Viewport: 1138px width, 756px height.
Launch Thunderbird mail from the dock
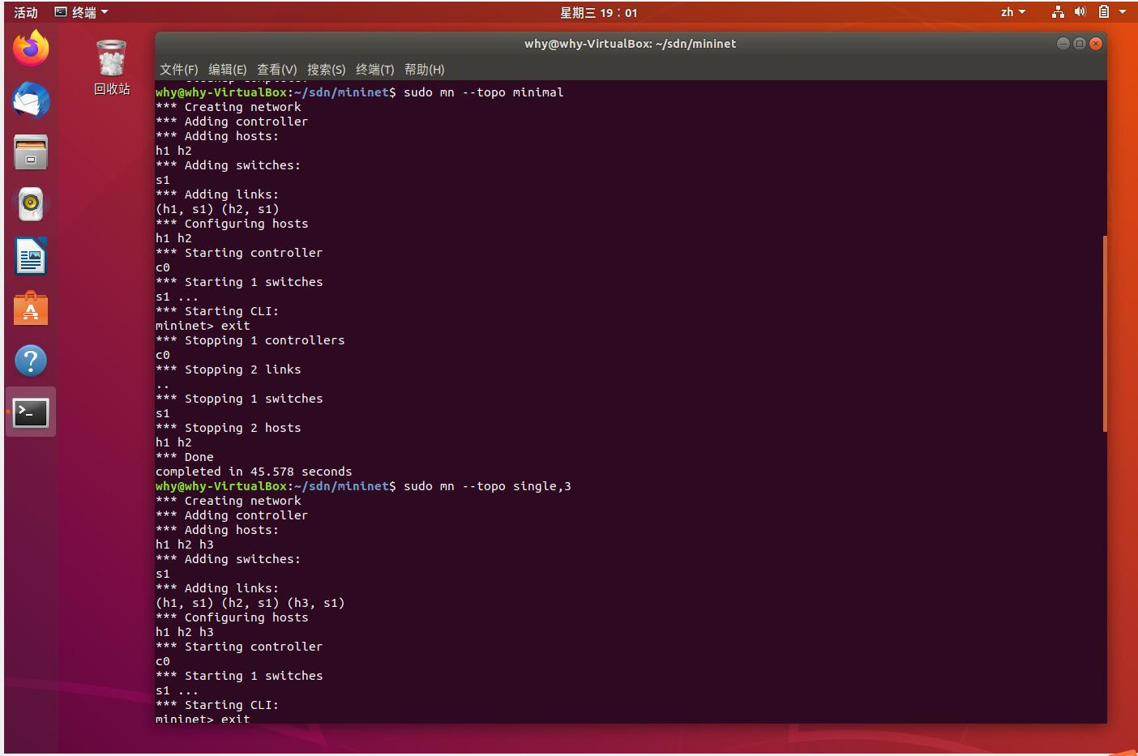click(31, 100)
